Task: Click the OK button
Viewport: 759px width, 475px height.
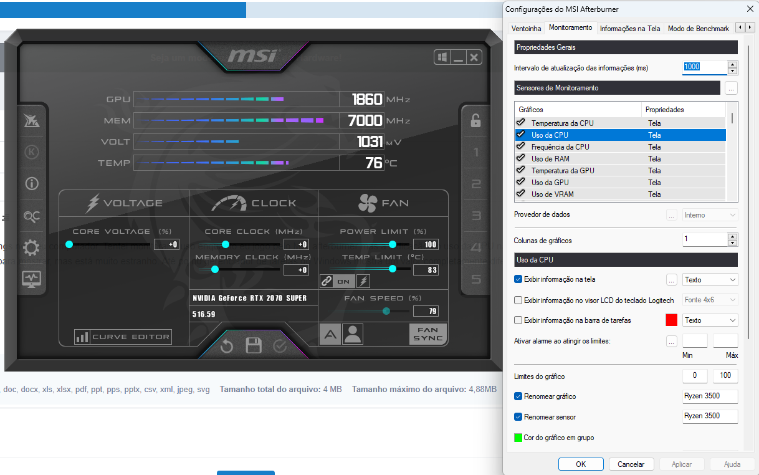Action: point(581,464)
